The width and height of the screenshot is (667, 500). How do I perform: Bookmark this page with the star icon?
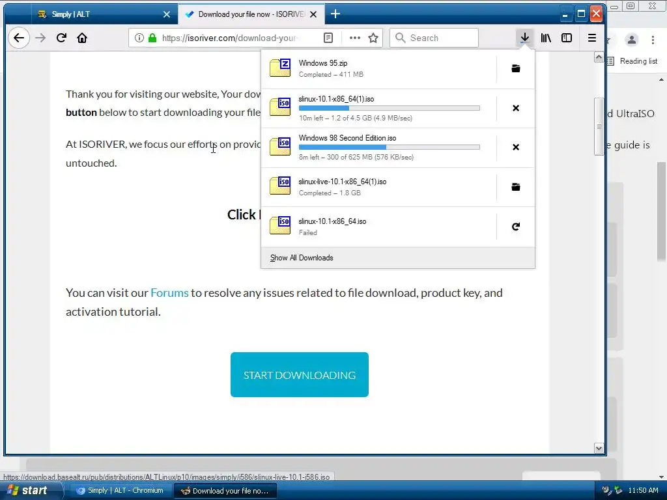click(x=373, y=38)
